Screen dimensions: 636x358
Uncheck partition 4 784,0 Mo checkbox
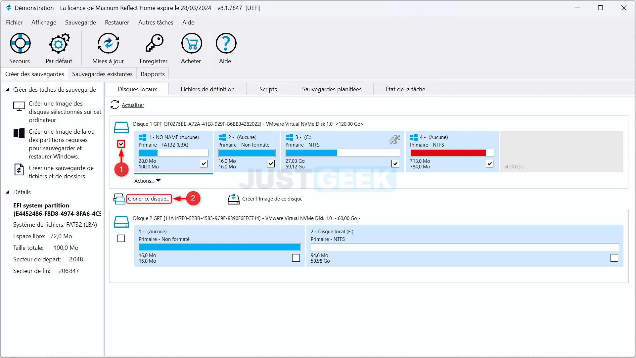tap(490, 163)
